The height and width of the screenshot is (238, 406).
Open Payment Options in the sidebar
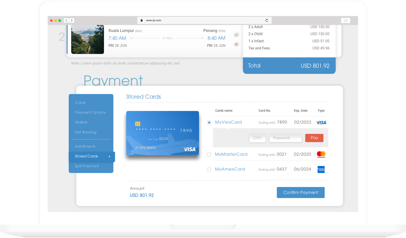[90, 113]
